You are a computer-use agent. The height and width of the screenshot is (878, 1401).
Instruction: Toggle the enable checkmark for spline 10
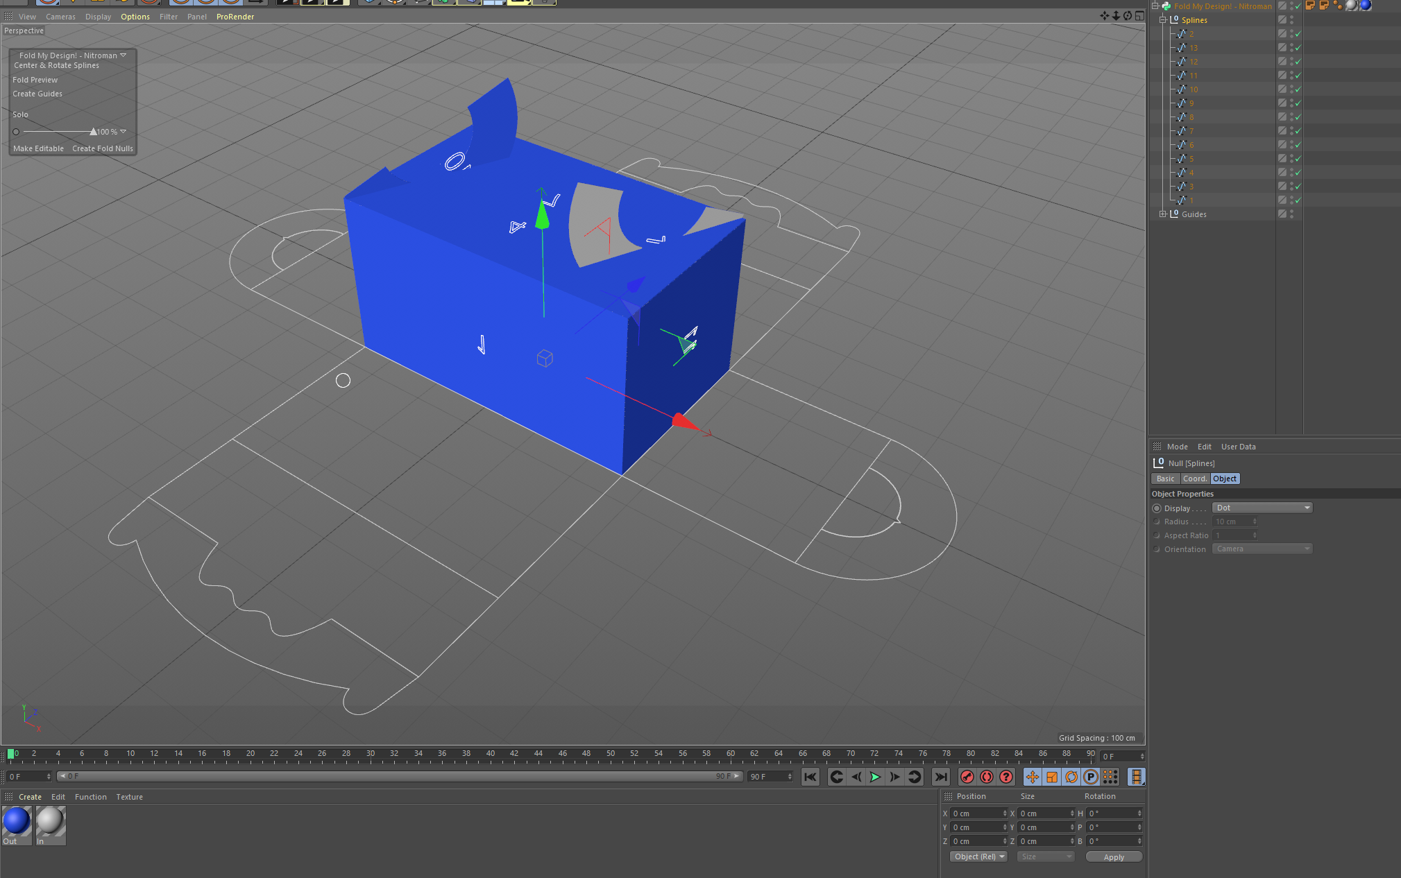coord(1298,89)
